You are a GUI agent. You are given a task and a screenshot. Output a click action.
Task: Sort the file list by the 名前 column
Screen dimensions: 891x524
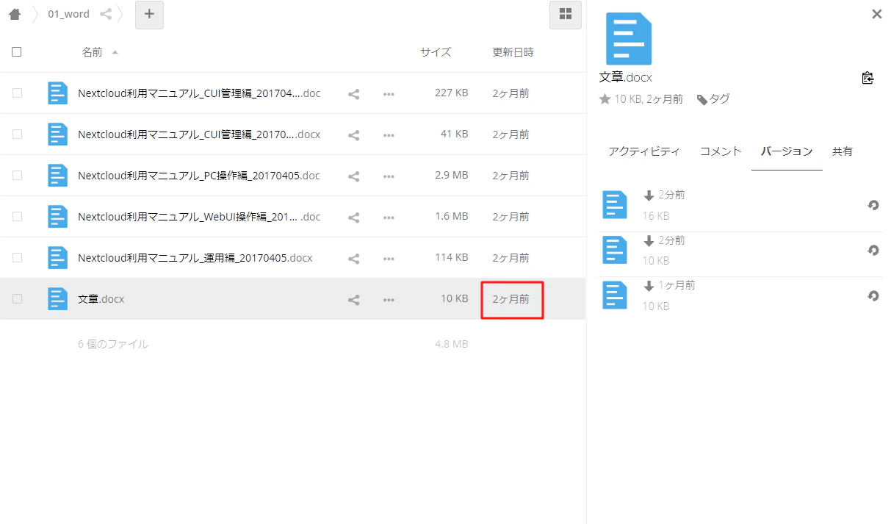tap(92, 52)
